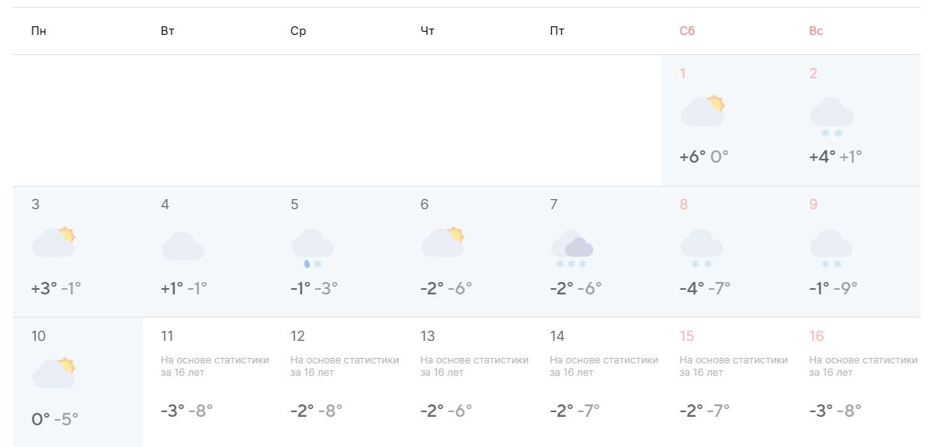Select the Вс weekend column header

pos(816,31)
